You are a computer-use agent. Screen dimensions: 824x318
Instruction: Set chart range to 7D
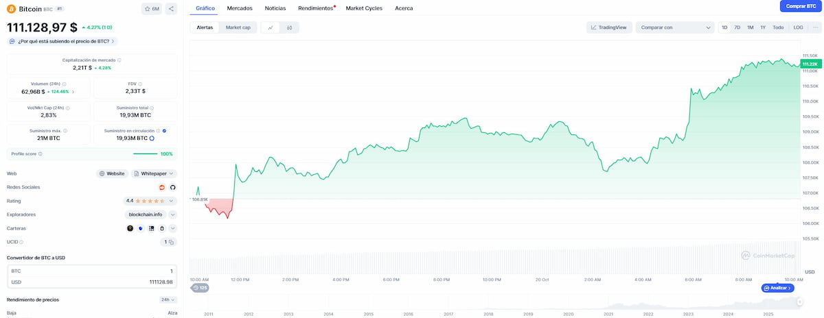click(x=737, y=27)
